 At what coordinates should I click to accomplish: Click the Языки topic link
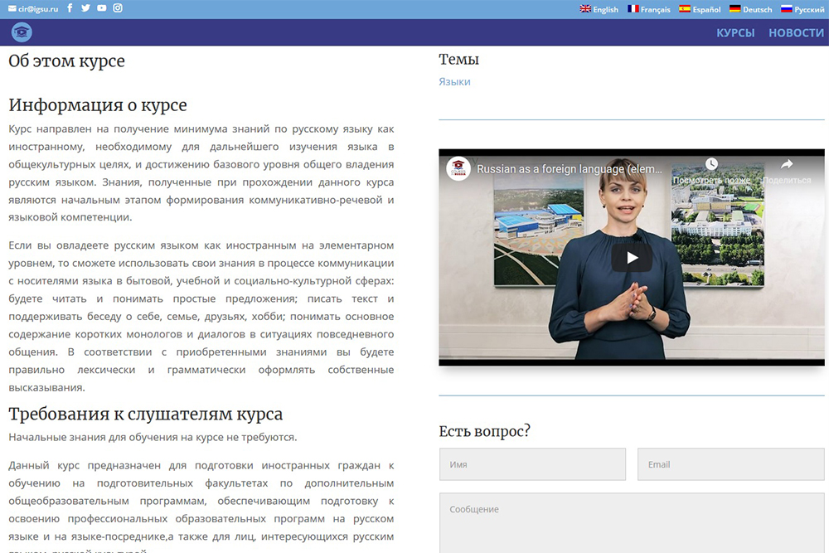[454, 82]
